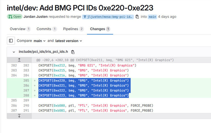Viewport: 211px width, 133px height.
Task: Toggle the file browser sidebar icon
Action: coord(11,41)
